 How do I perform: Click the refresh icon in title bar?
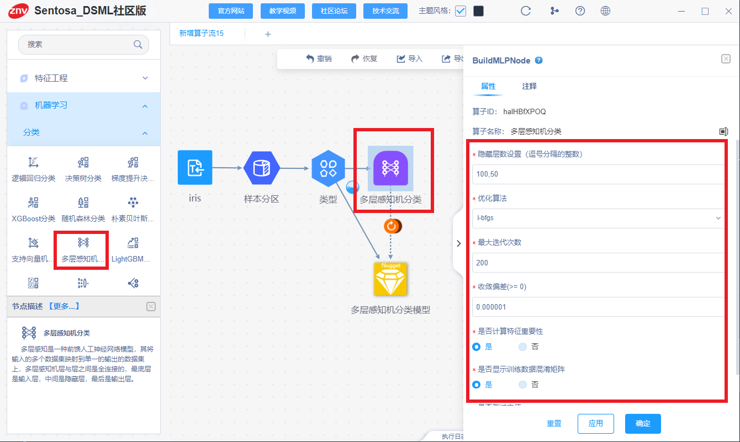pyautogui.click(x=526, y=11)
